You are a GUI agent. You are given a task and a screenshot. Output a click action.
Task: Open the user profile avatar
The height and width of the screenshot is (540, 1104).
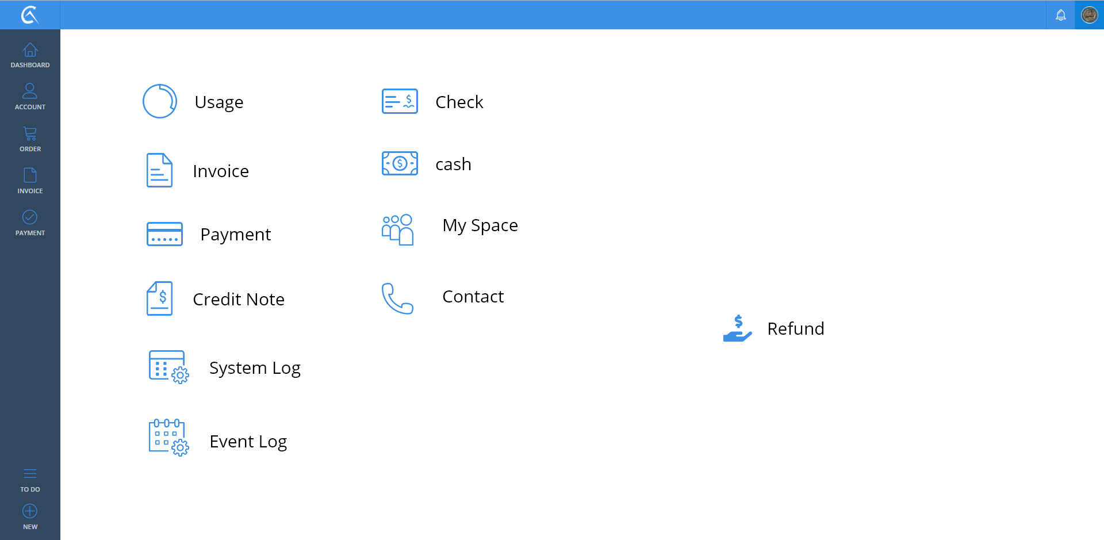[x=1089, y=15]
